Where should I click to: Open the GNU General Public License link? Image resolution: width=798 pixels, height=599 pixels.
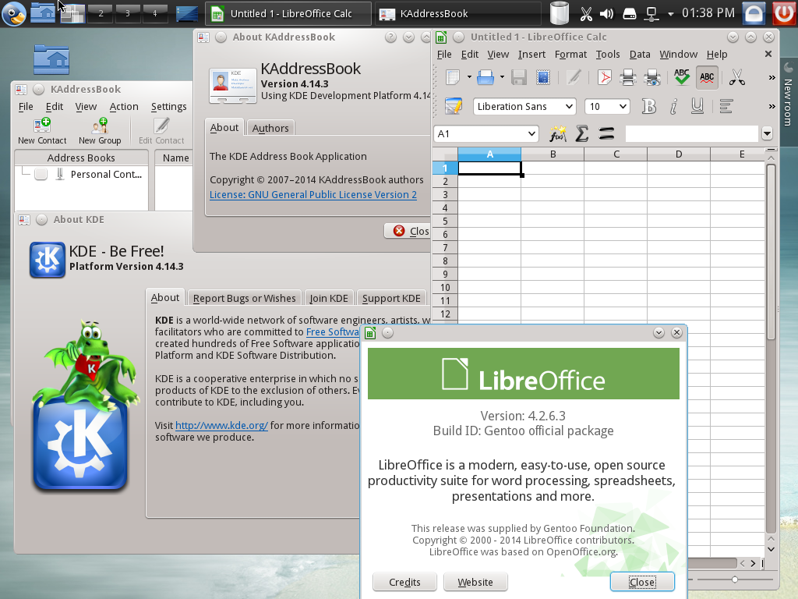tap(313, 194)
